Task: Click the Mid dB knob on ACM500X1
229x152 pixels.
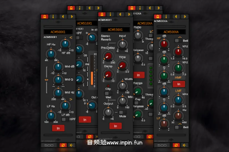Action: [x=58, y=67]
